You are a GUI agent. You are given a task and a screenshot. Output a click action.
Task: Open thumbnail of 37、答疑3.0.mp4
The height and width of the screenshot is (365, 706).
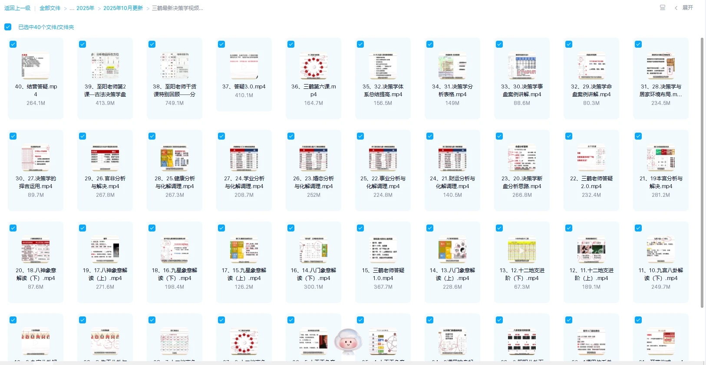(x=244, y=66)
